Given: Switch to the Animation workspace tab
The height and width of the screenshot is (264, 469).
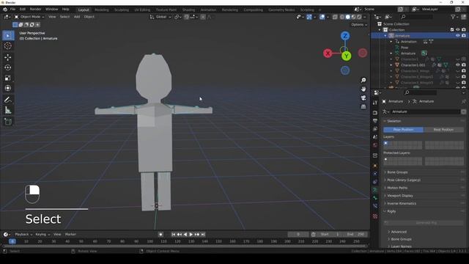Looking at the screenshot, I should point(208,10).
